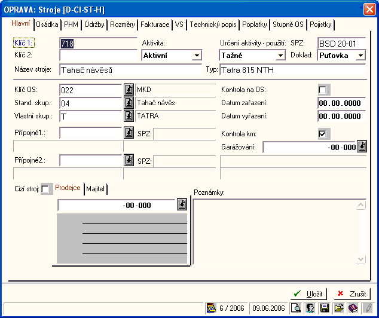Open lookup list for Prodejce field

182,204
